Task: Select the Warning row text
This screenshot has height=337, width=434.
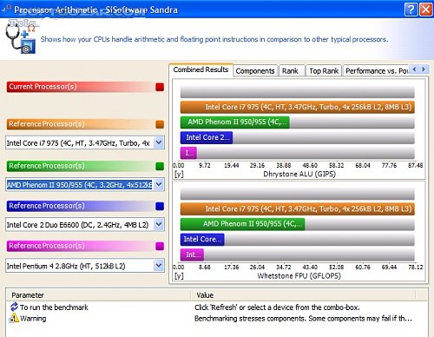Action: [33, 319]
